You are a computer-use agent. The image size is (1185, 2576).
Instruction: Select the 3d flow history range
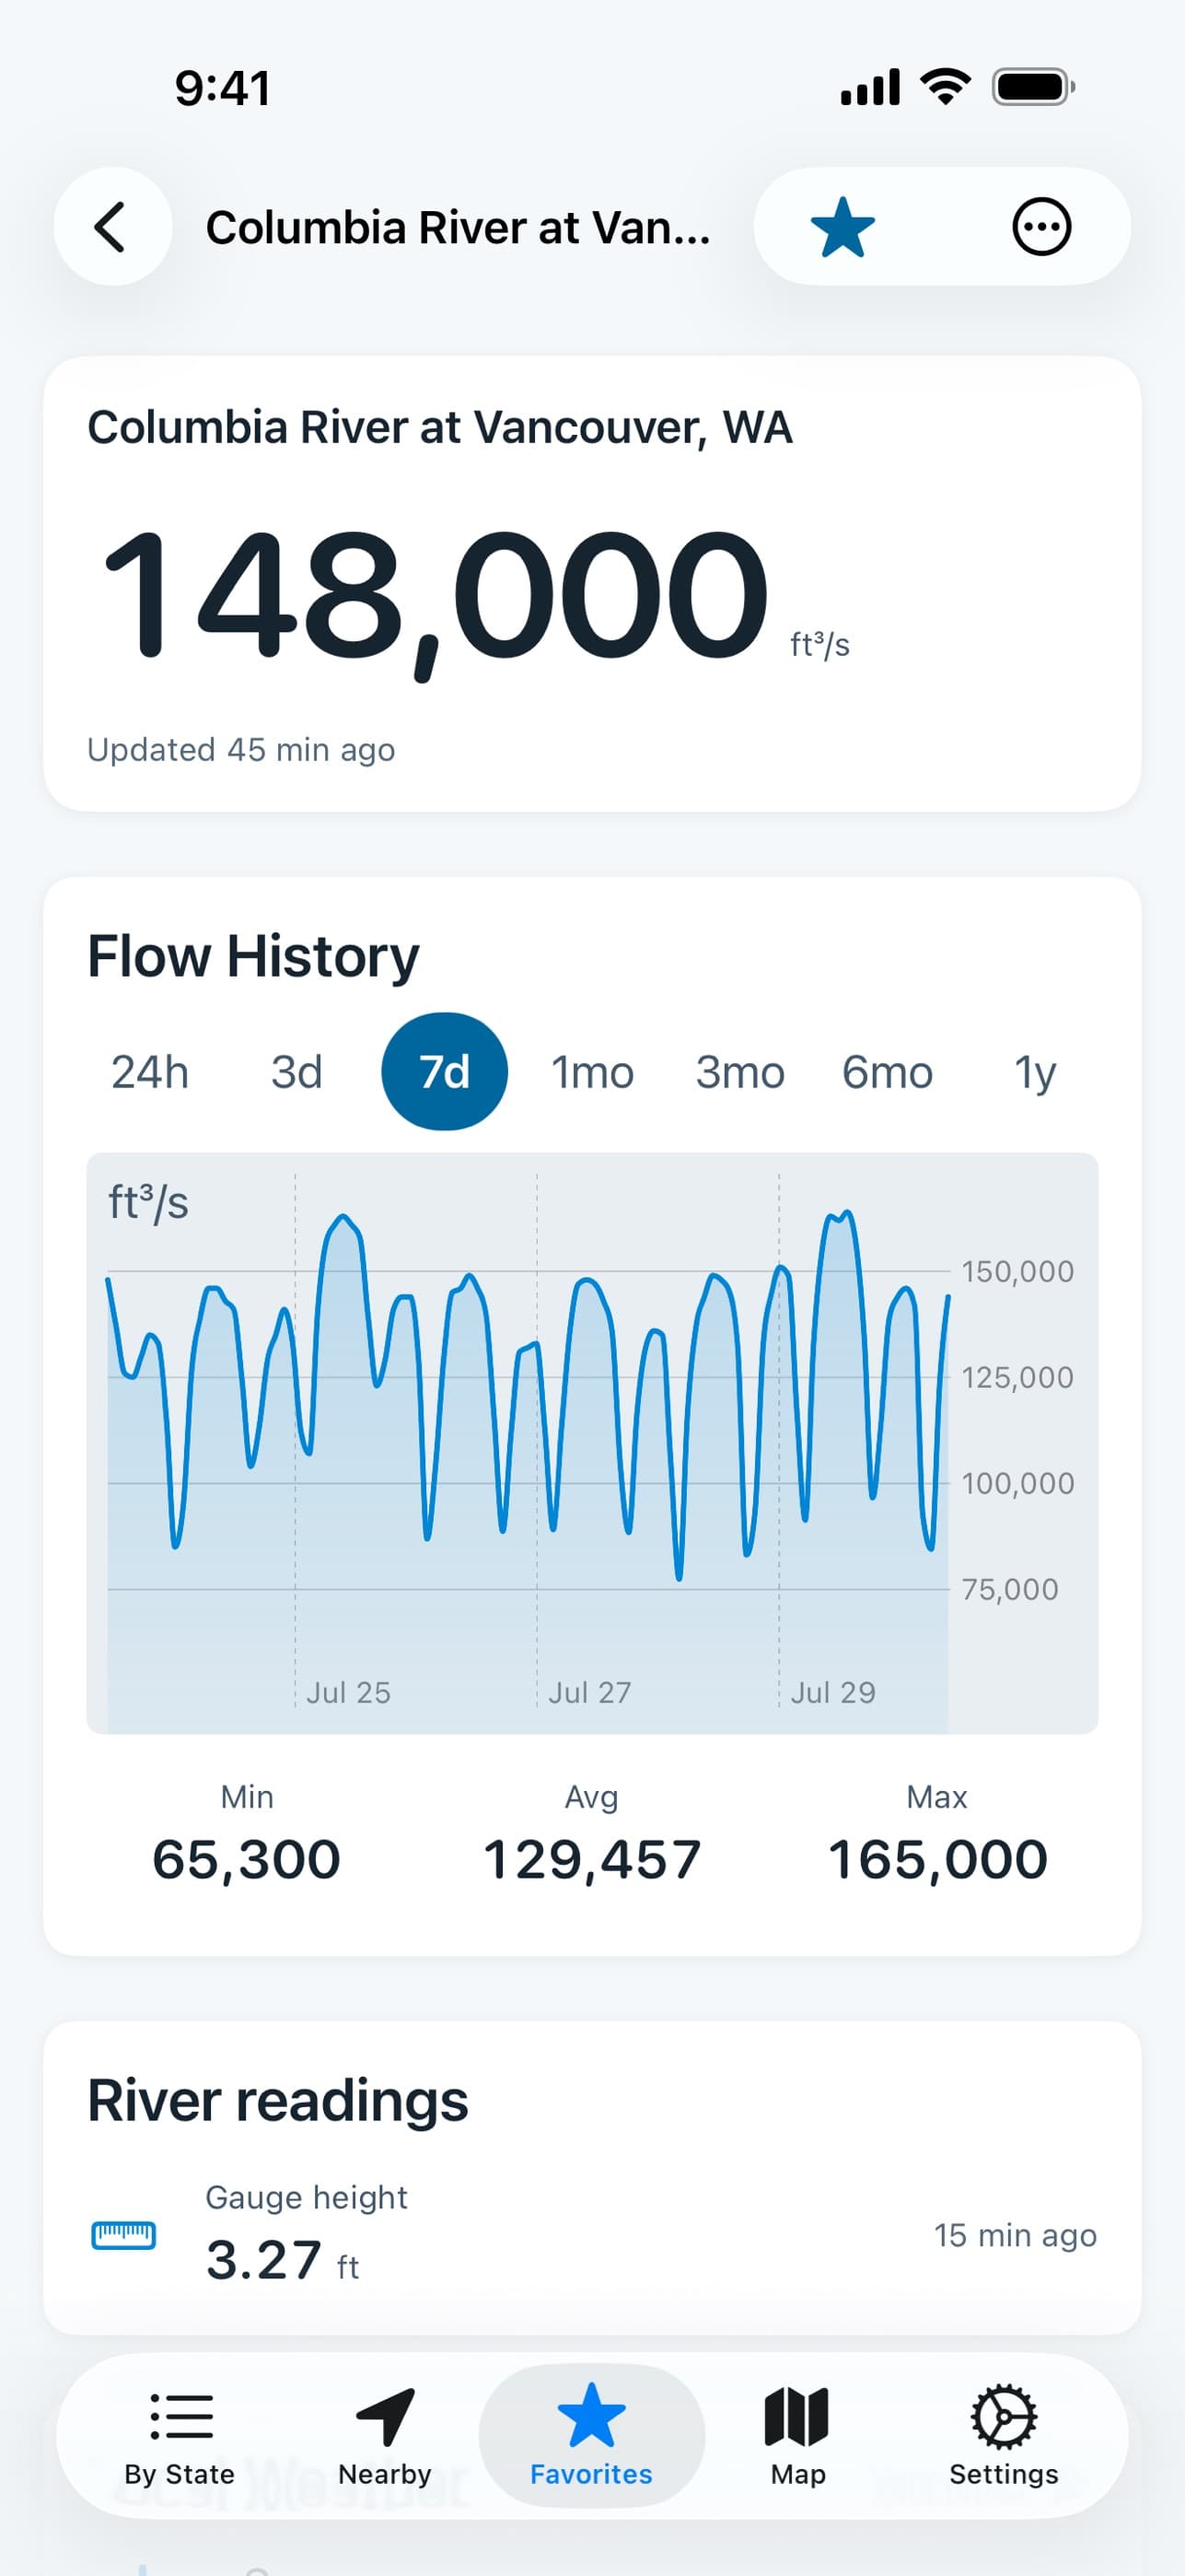coord(296,1072)
